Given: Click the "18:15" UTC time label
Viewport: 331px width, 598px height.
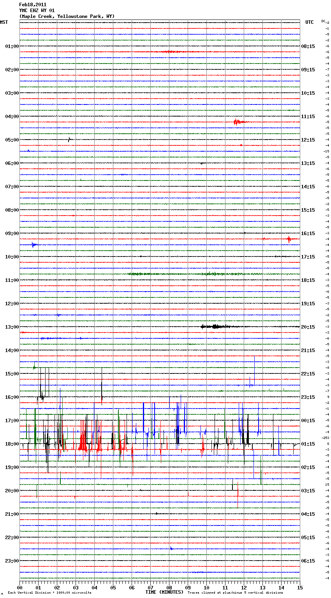Looking at the screenshot, I should pyautogui.click(x=308, y=280).
